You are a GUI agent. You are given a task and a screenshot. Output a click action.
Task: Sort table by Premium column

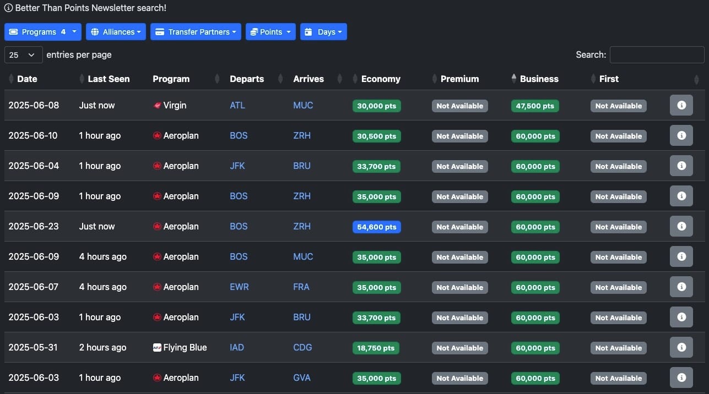point(459,79)
